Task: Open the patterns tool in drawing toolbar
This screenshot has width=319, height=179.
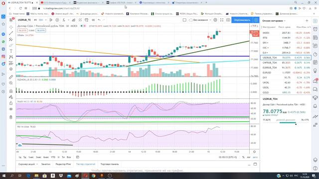Action: click(11, 57)
